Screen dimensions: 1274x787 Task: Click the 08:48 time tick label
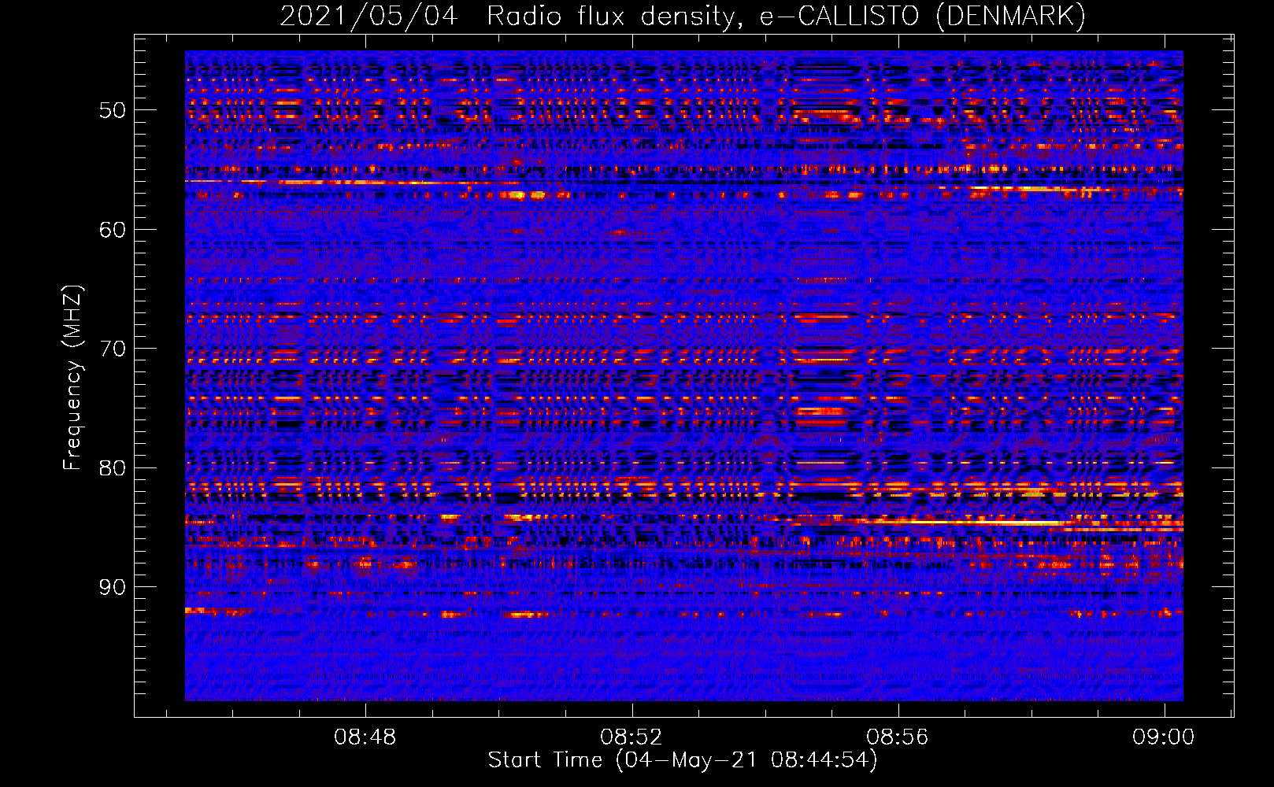[x=365, y=737]
